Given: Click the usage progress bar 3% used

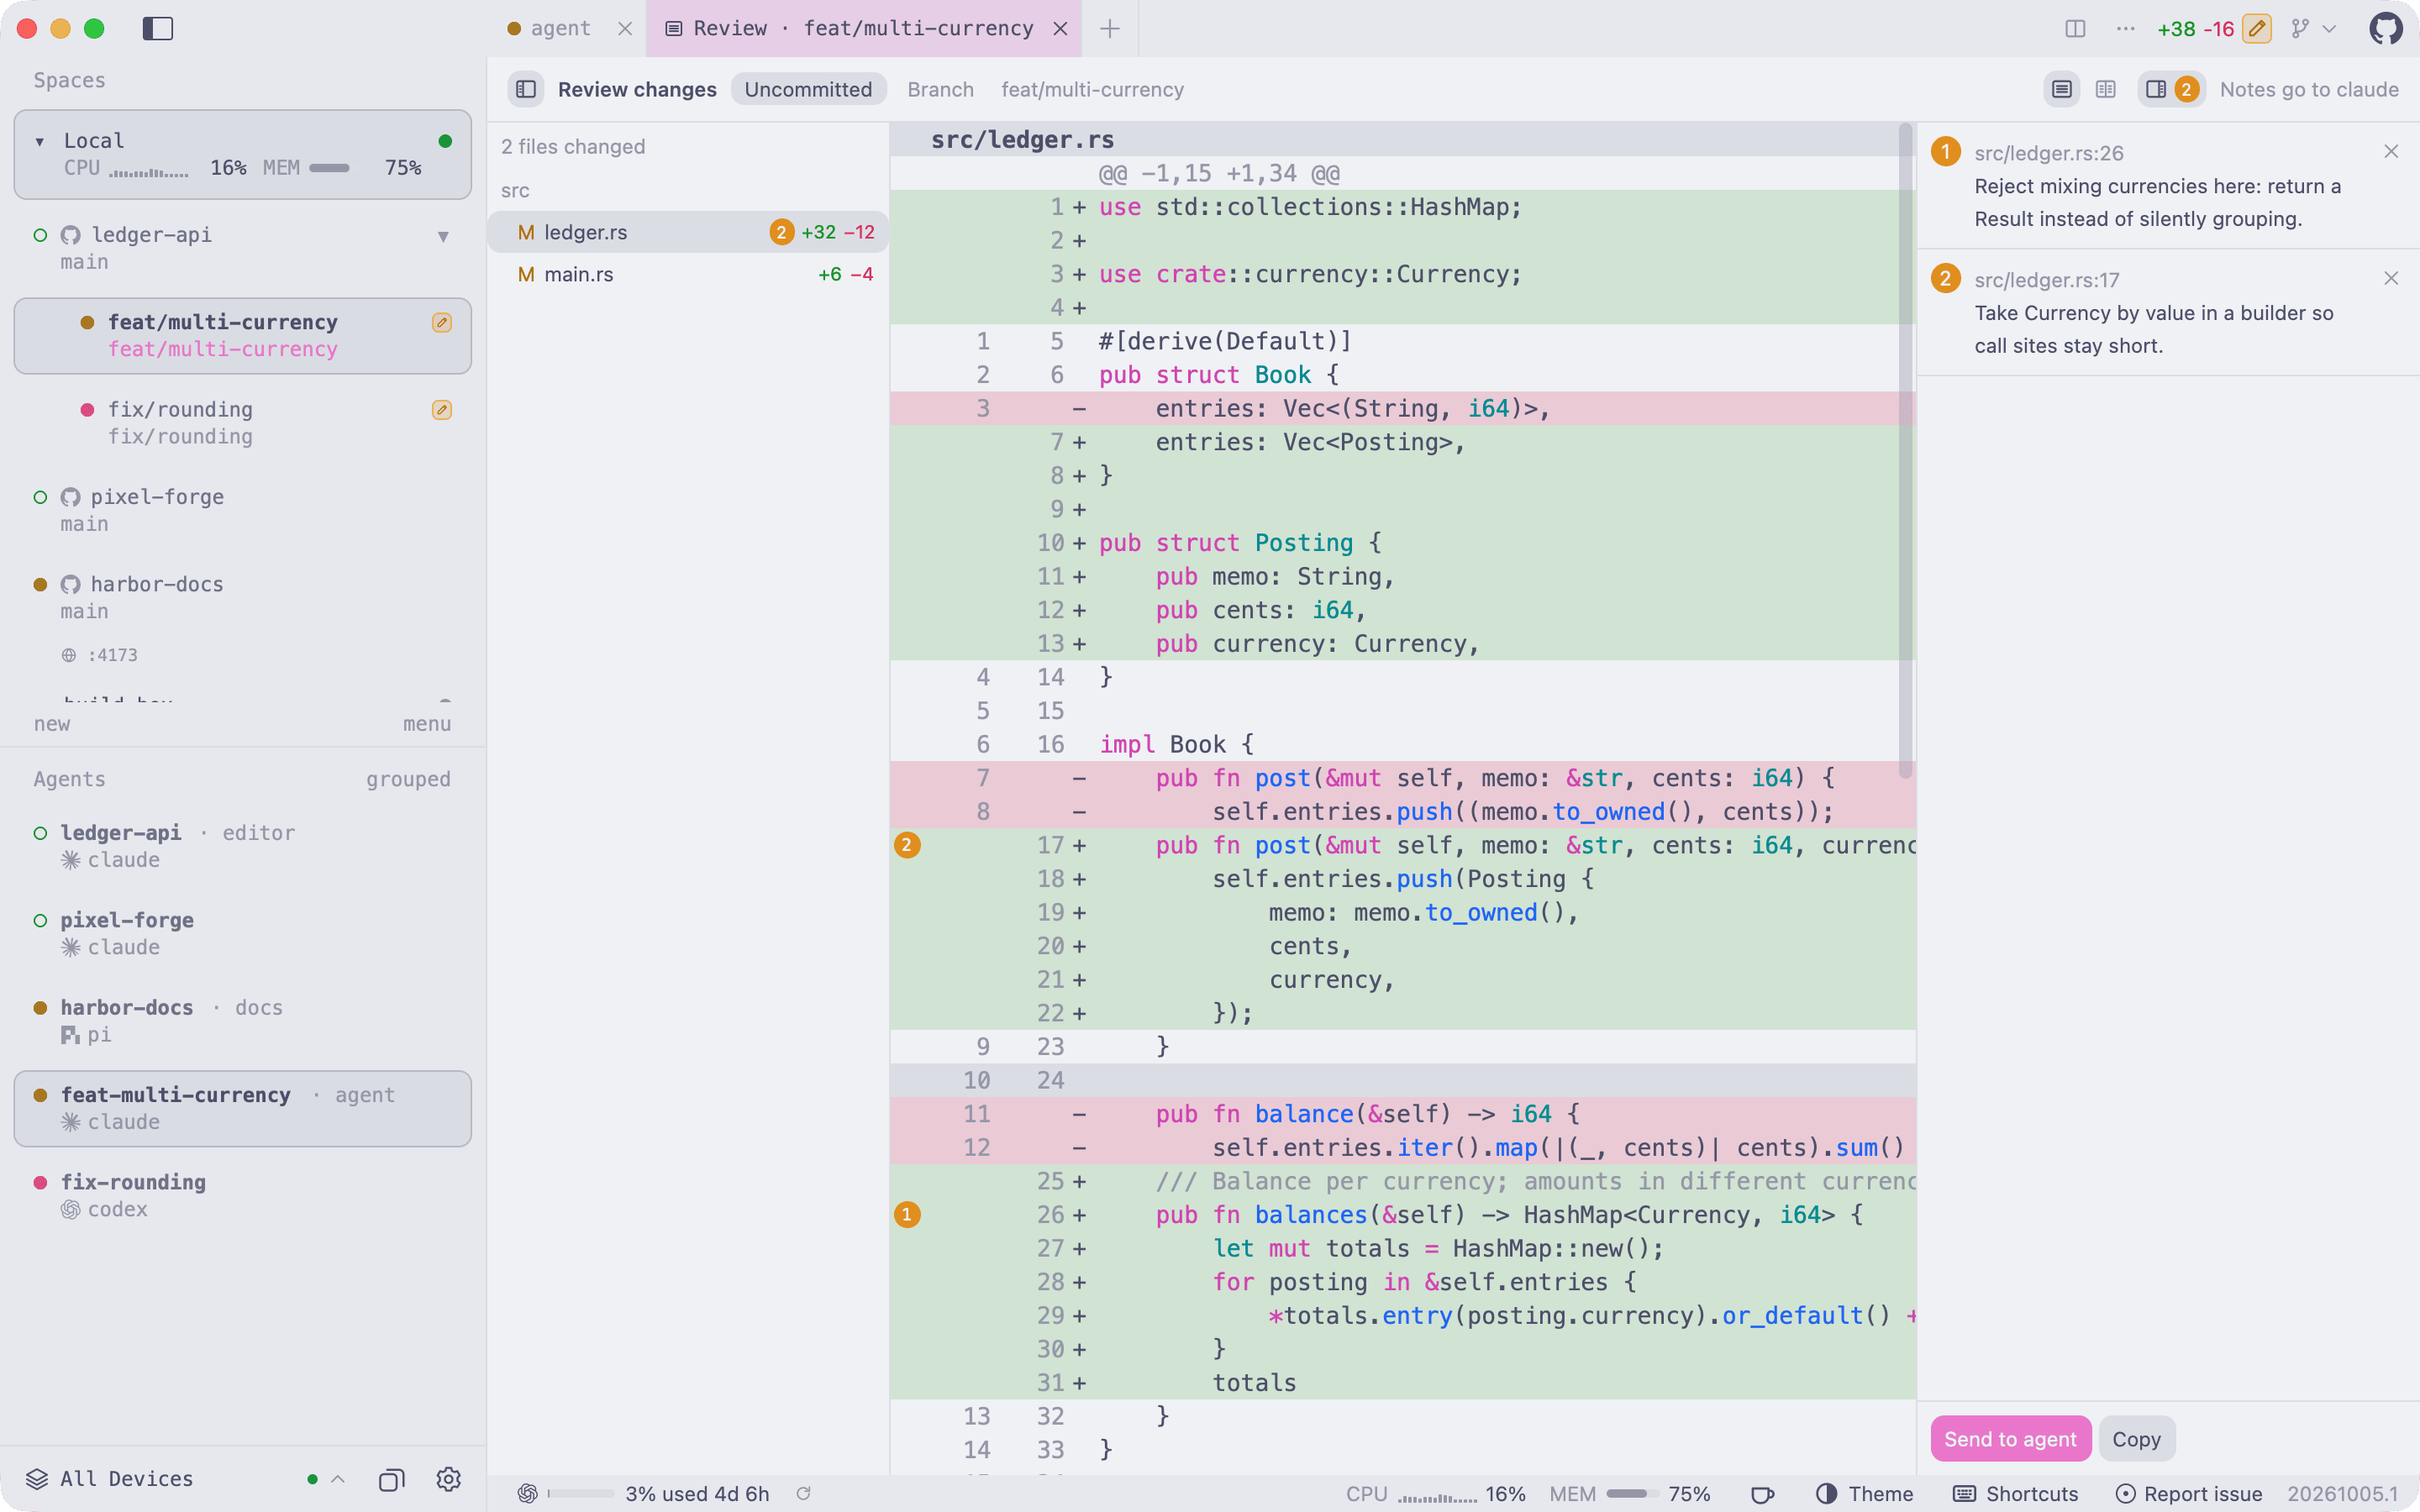Looking at the screenshot, I should 580,1493.
